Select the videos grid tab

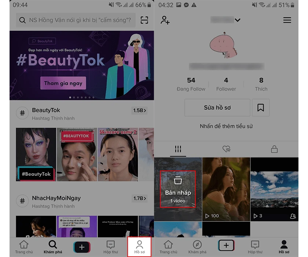coord(178,149)
